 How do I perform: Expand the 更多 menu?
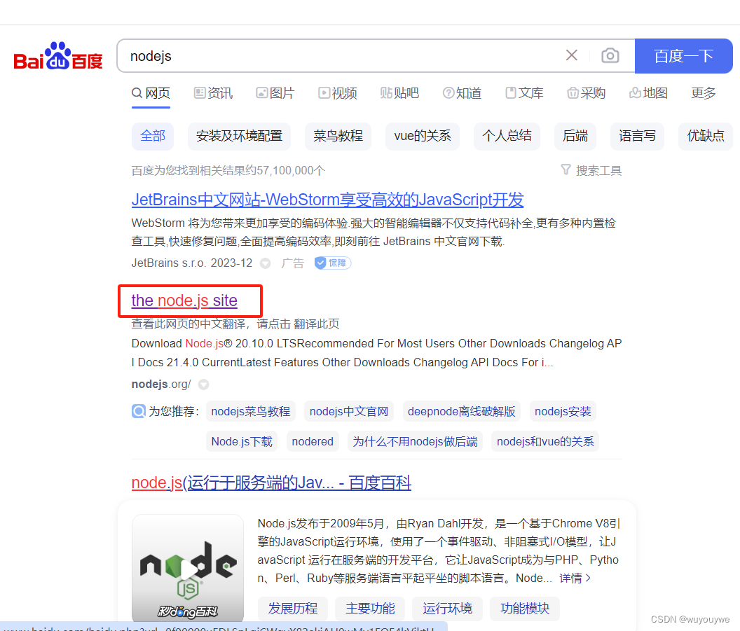point(703,93)
